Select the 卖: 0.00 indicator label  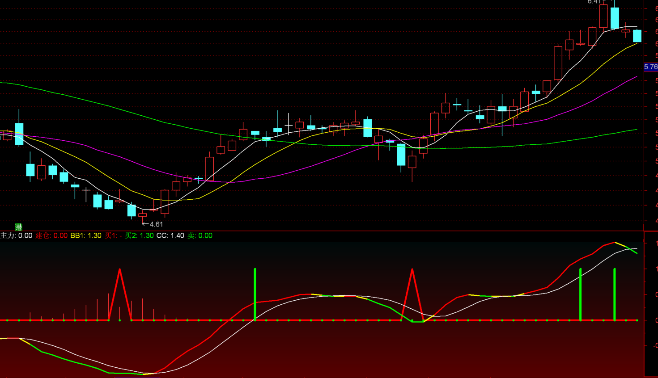(x=200, y=235)
